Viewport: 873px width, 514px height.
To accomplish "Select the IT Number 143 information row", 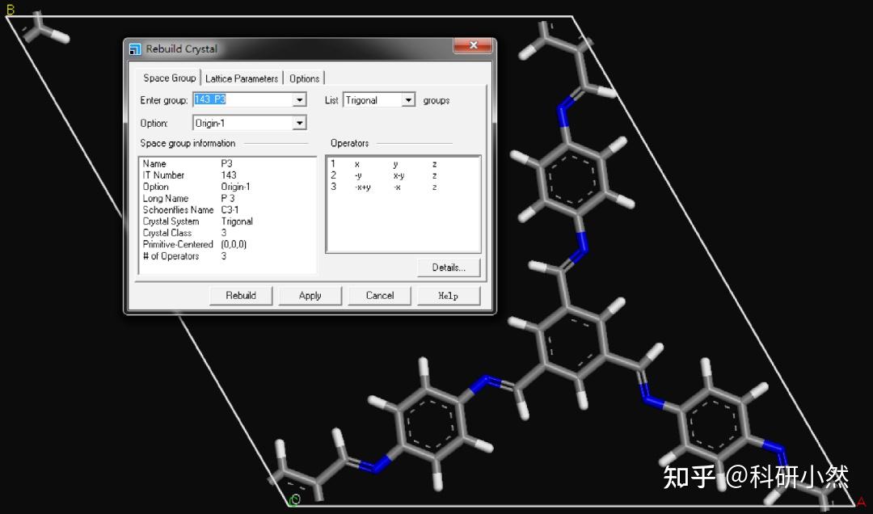I will click(x=194, y=175).
